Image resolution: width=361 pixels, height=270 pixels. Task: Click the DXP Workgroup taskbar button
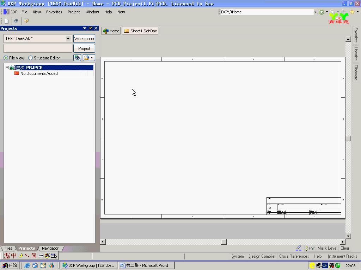click(x=89, y=265)
